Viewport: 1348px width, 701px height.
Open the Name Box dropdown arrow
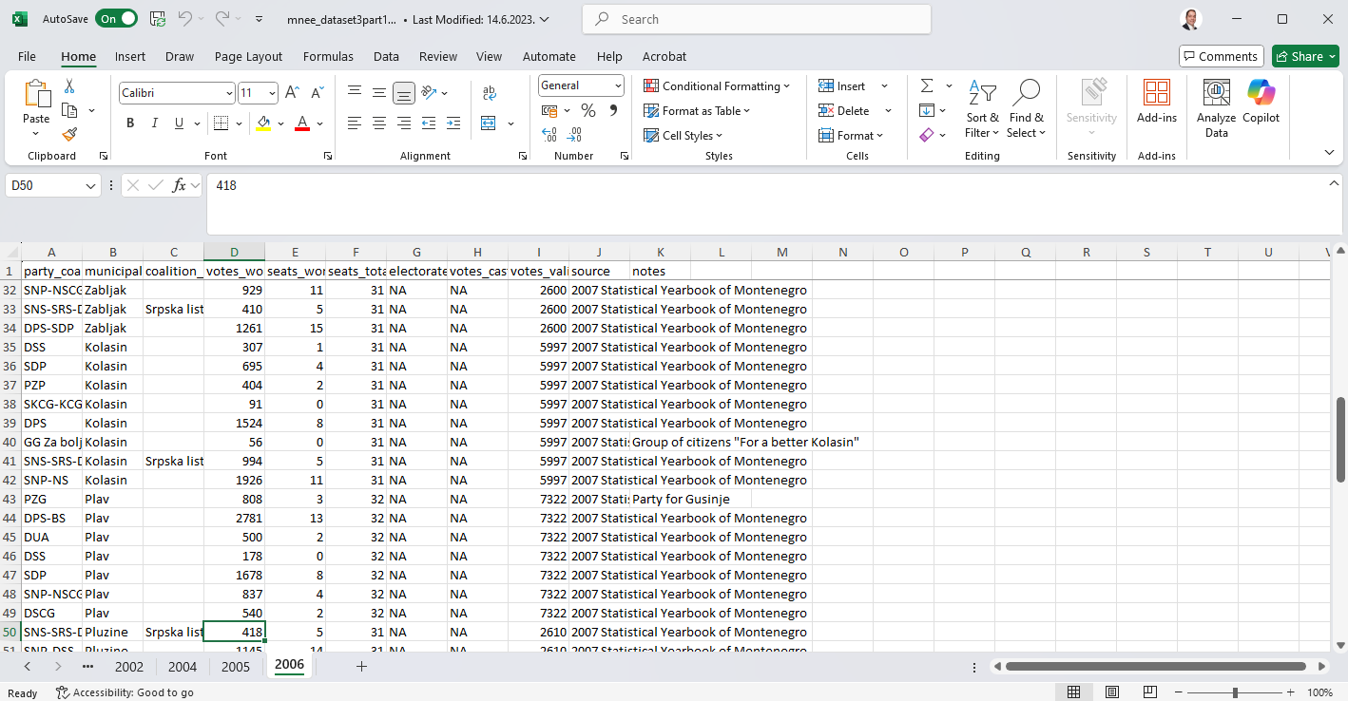(91, 186)
